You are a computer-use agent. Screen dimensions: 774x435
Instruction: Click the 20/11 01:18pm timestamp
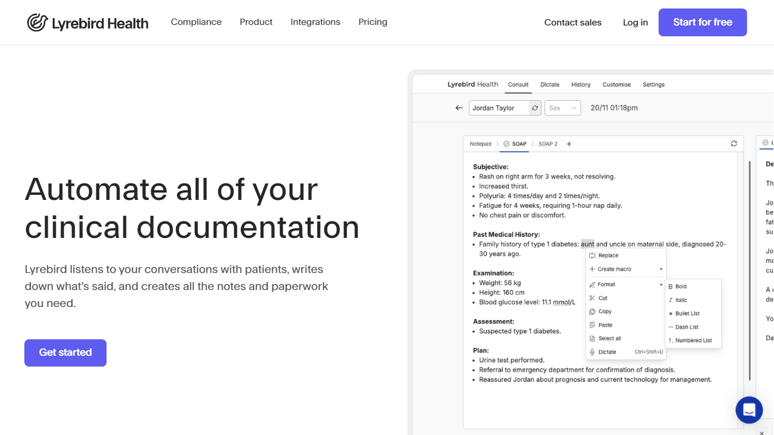coord(614,108)
